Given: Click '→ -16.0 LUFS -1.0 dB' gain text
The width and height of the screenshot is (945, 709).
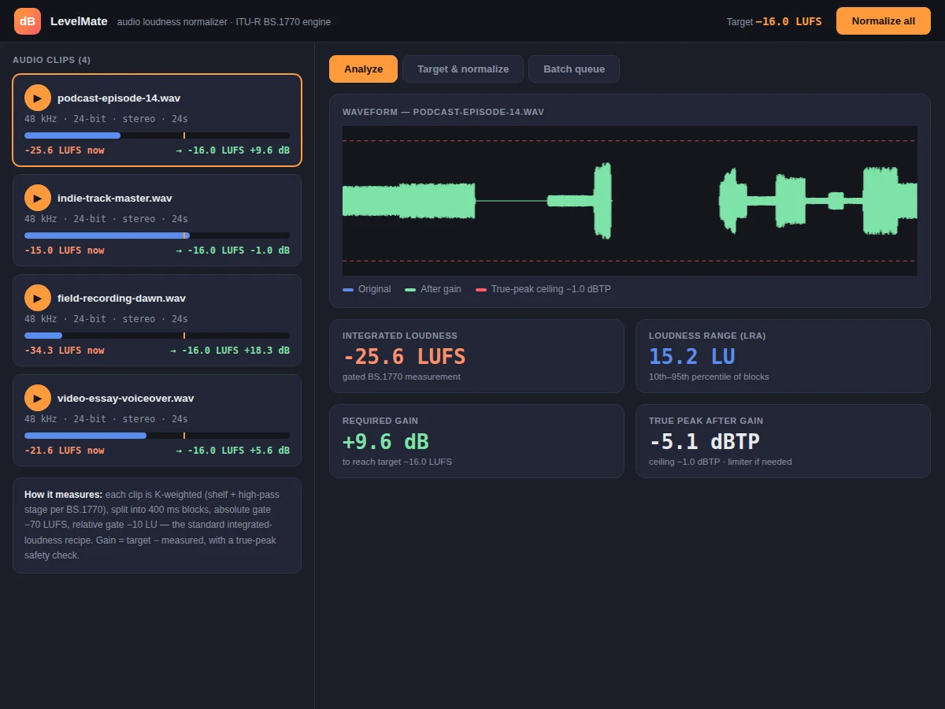Looking at the screenshot, I should click(232, 251).
